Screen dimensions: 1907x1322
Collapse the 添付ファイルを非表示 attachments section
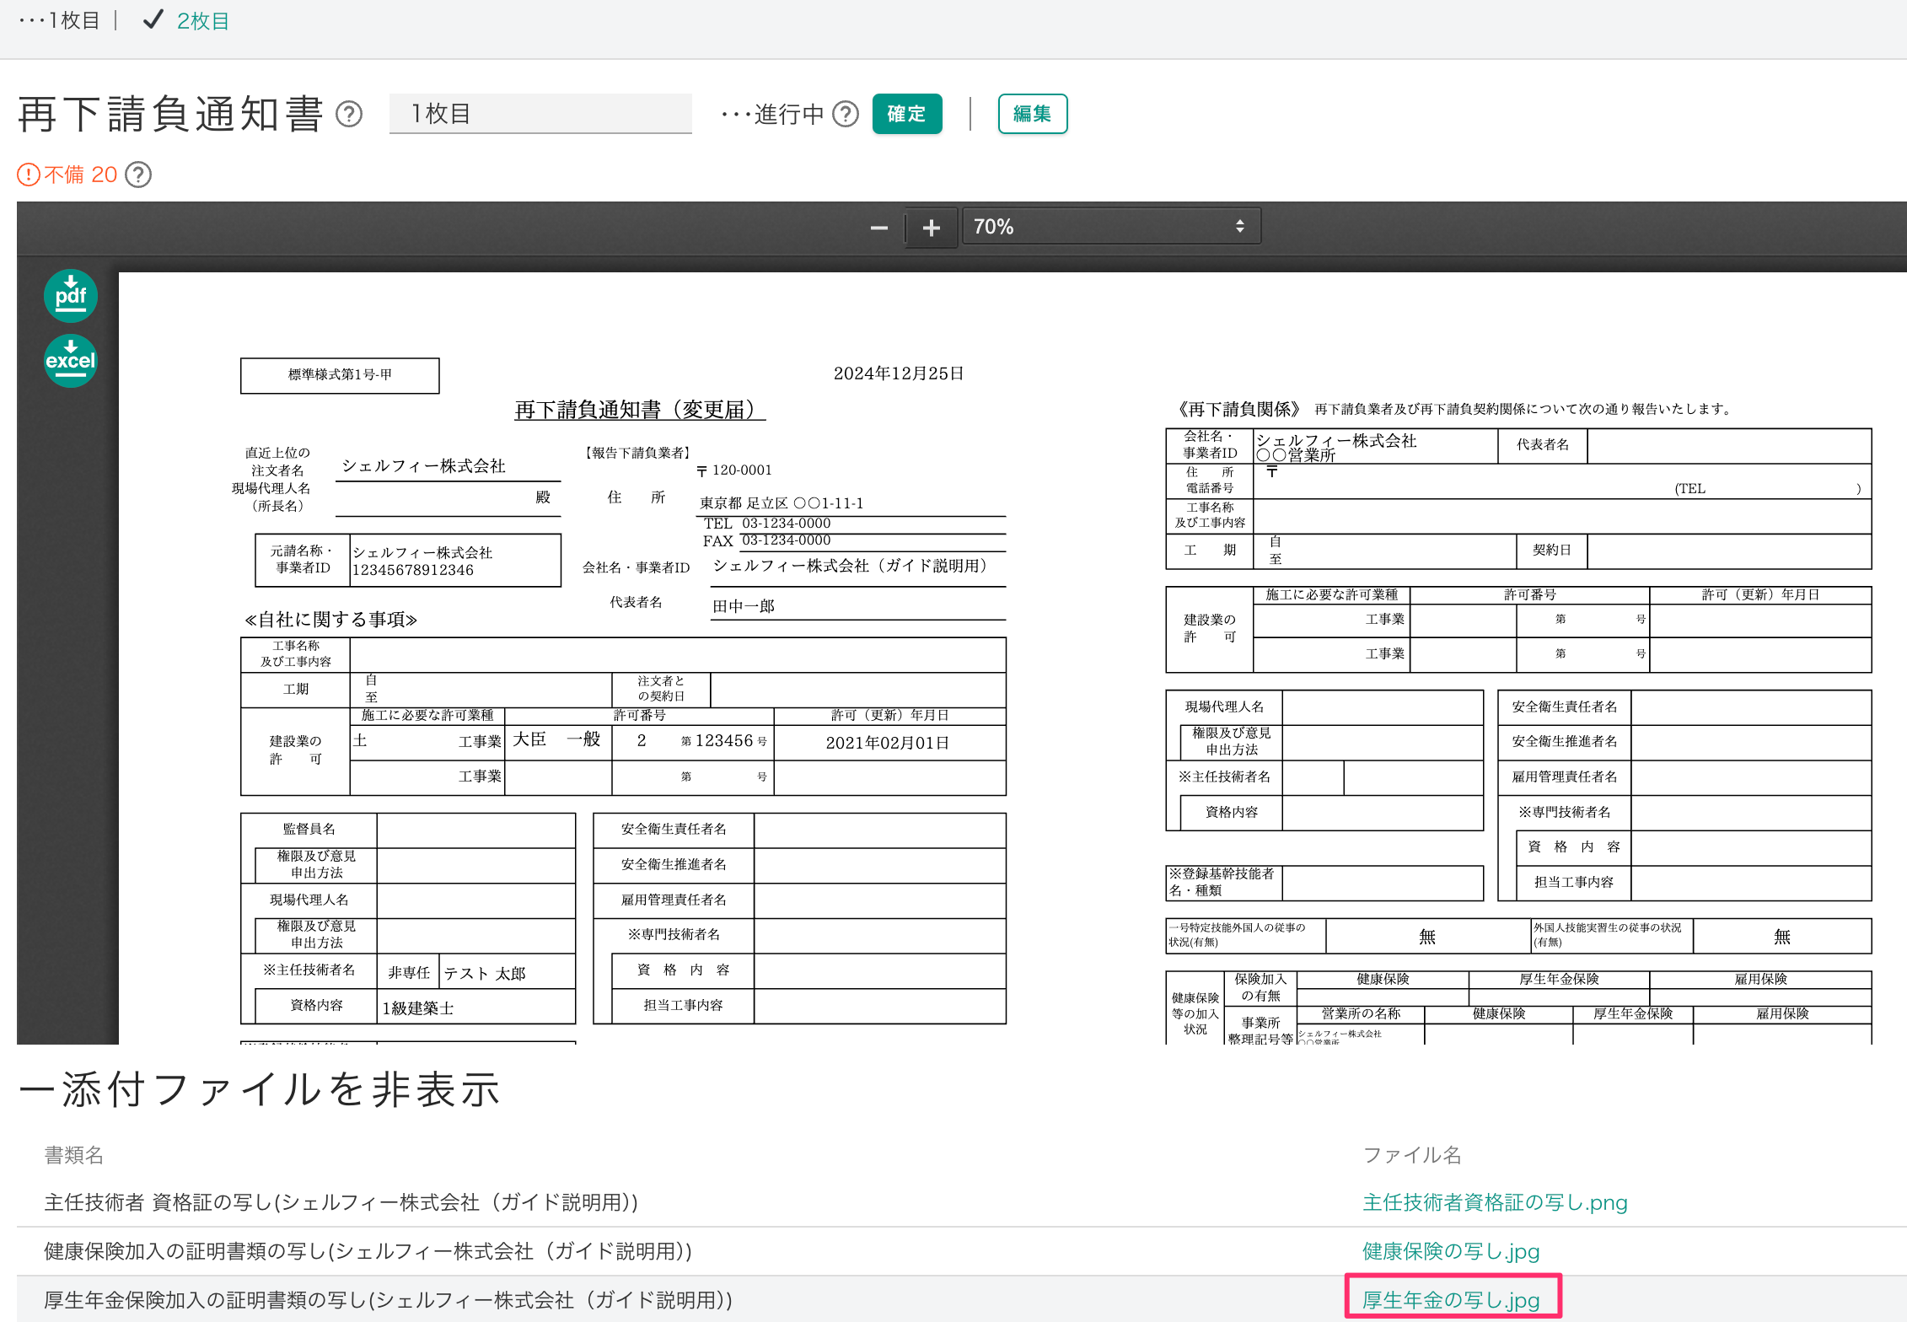pos(260,1089)
